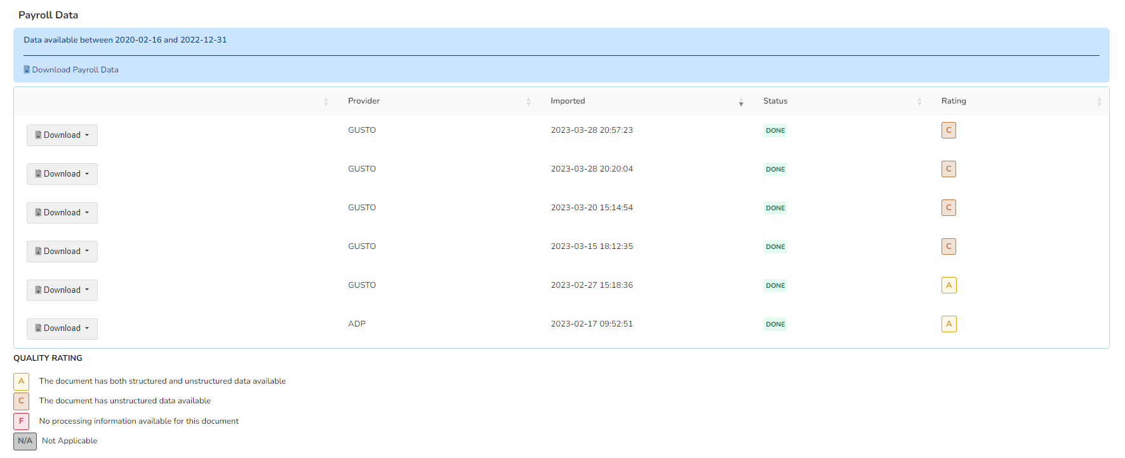This screenshot has width=1125, height=458.
Task: Click the ADP provider cell
Action: [x=357, y=324]
